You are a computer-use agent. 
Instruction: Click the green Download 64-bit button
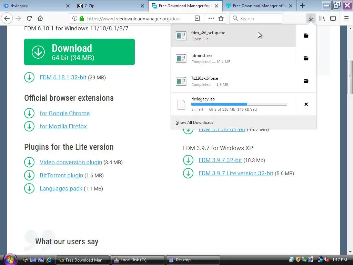[80, 52]
